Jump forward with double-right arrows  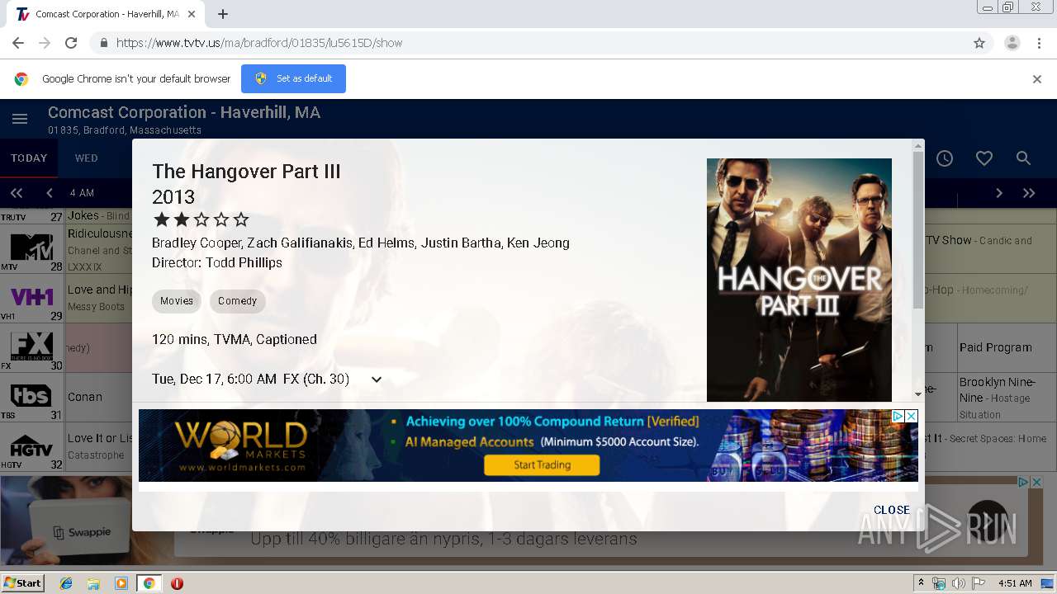1029,193
